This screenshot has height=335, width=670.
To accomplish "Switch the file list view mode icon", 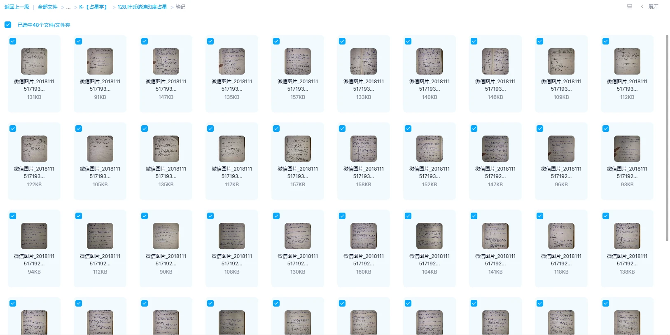I will [629, 7].
